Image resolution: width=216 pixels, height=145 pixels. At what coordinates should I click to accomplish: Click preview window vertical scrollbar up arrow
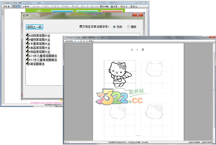(x=214, y=45)
